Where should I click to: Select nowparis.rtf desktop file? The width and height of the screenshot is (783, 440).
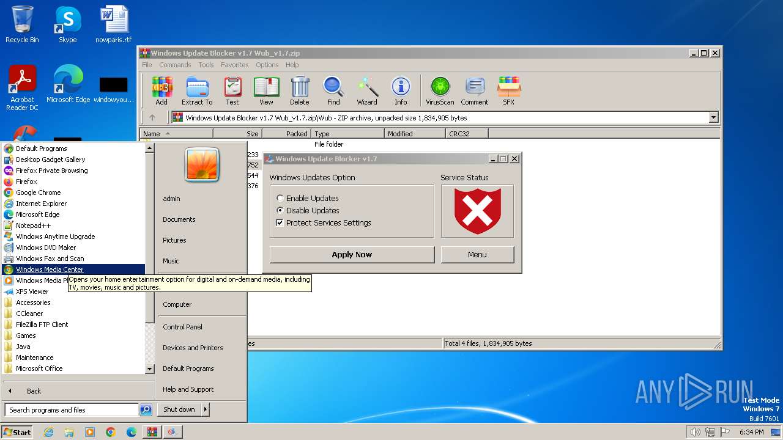pyautogui.click(x=114, y=24)
